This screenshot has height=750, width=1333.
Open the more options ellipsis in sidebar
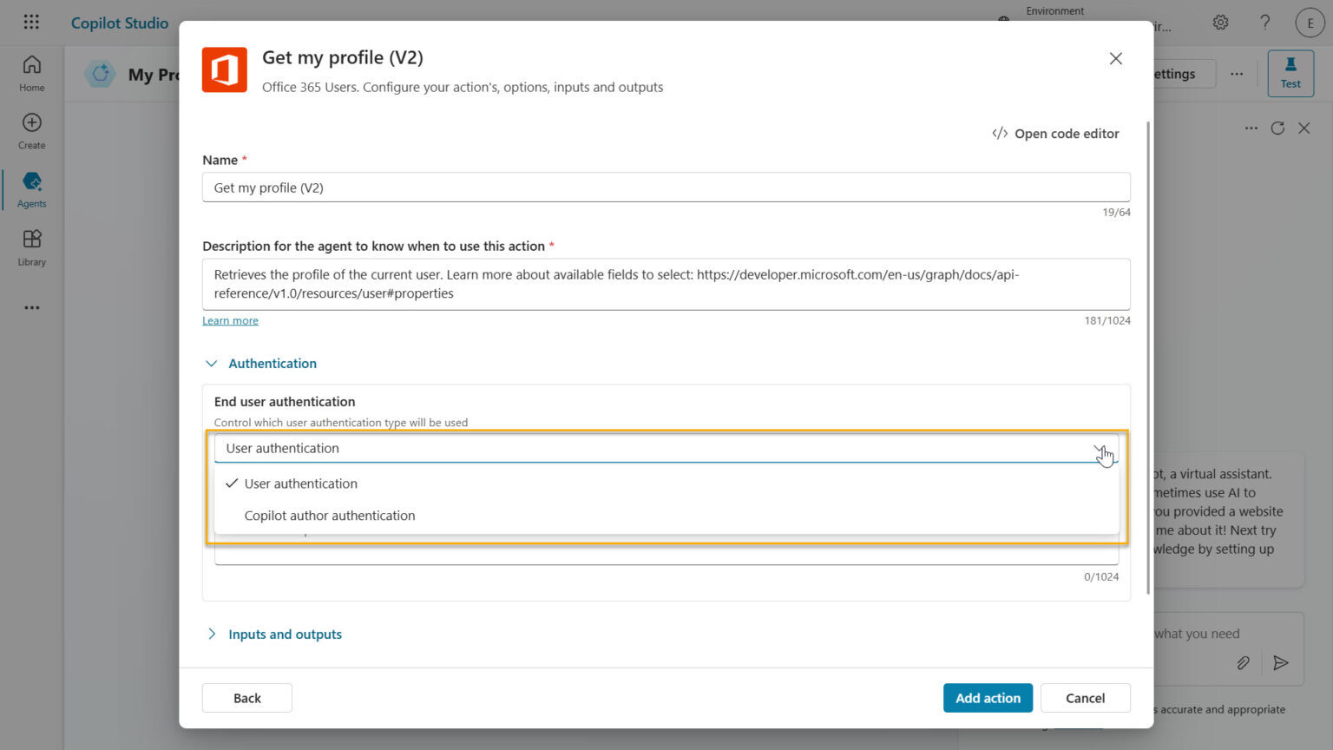[x=31, y=307]
